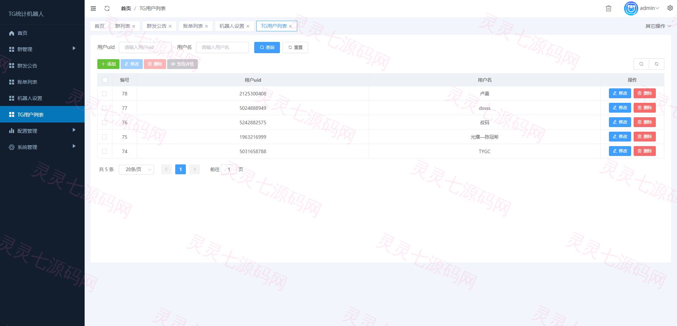Click the admin avatar image

point(631,8)
